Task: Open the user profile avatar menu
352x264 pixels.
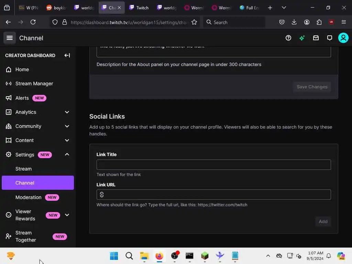Action: tap(343, 38)
